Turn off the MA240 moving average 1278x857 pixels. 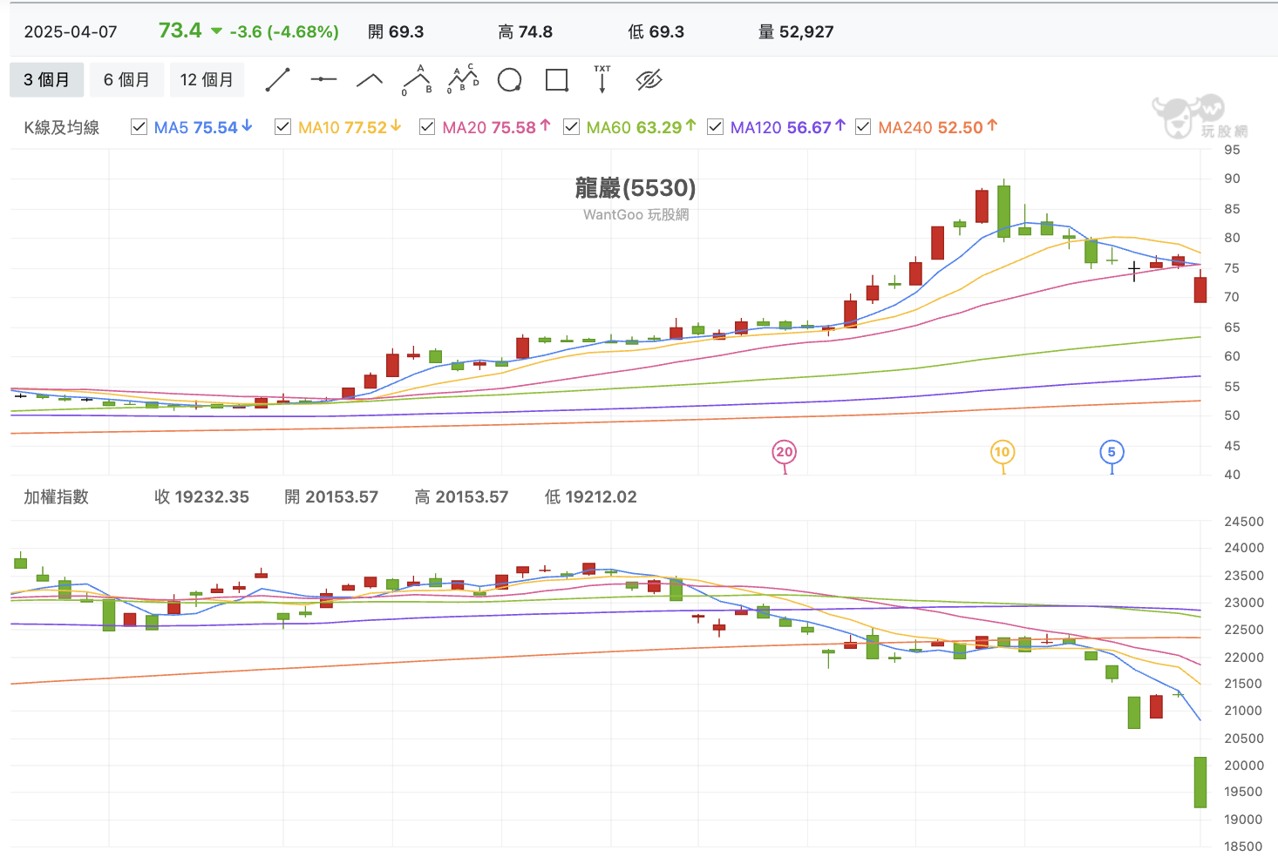[863, 127]
